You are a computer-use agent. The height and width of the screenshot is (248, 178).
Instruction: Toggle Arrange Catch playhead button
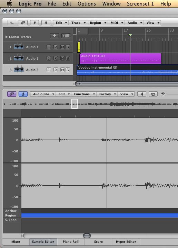click(x=34, y=23)
